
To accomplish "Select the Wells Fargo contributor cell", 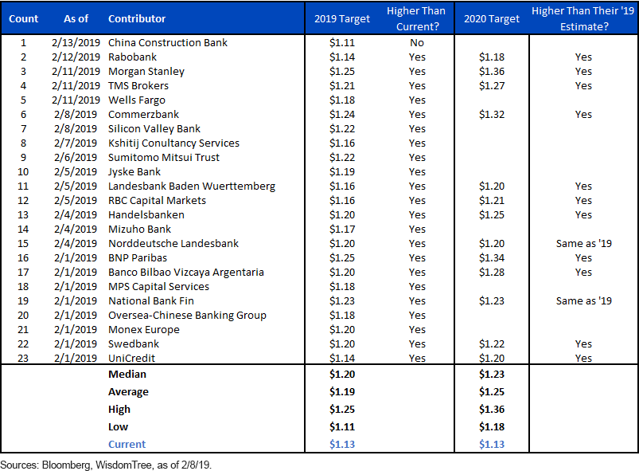I will click(137, 100).
